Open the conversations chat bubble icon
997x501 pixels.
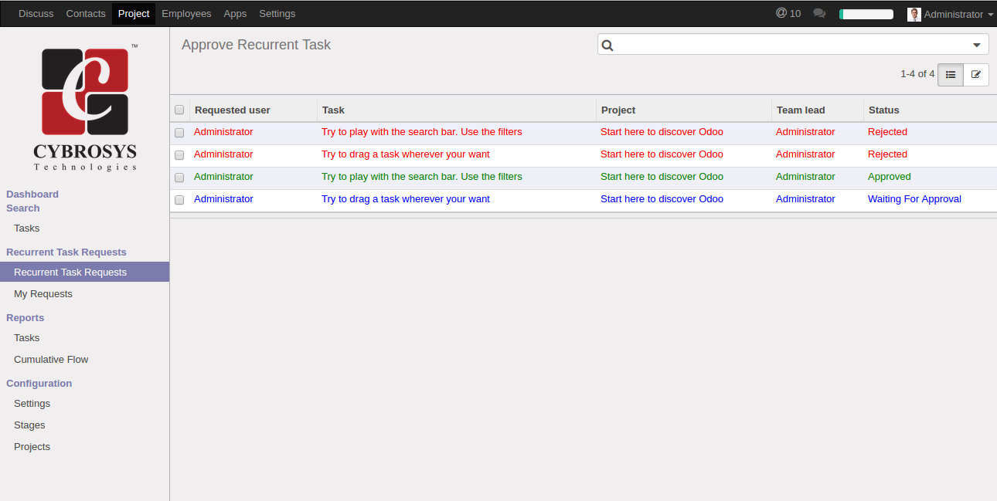coord(819,14)
